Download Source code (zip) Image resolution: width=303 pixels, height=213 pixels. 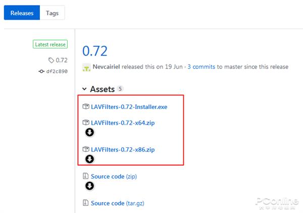pos(114,176)
